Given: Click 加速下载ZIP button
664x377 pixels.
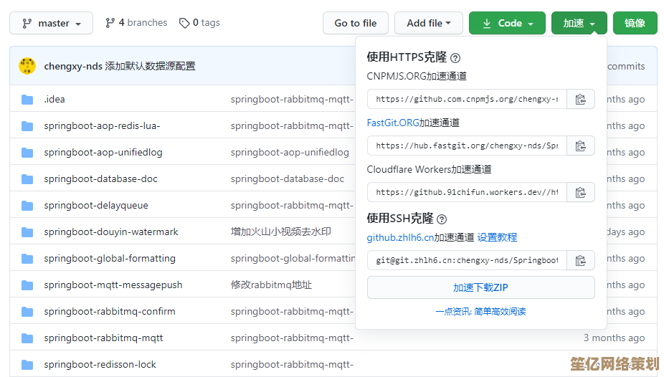Looking at the screenshot, I should click(480, 287).
